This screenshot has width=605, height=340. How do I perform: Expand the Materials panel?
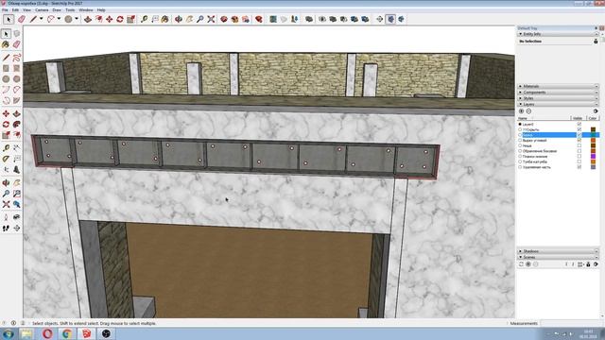521,86
